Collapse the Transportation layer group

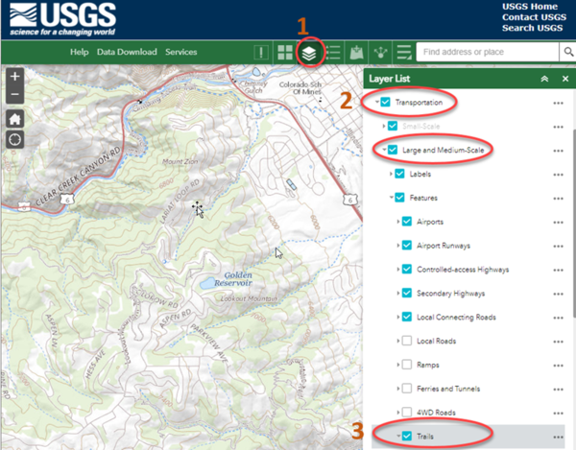pyautogui.click(x=375, y=103)
